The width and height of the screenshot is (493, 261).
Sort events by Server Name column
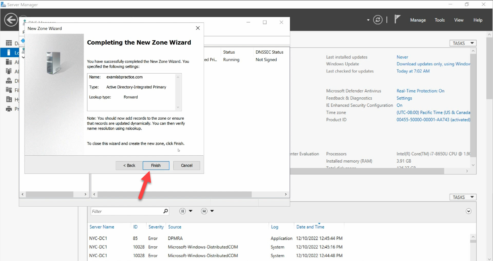point(102,227)
